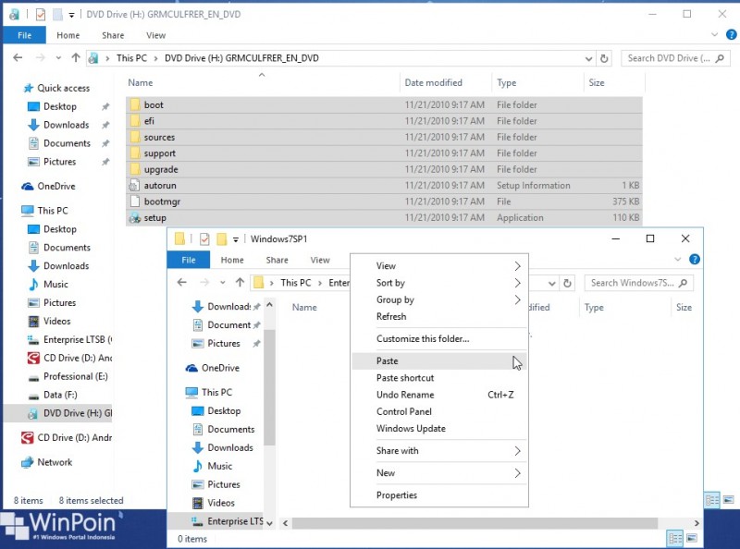Select Music under This PC in DVD Drive window
740x549 pixels.
tap(55, 285)
